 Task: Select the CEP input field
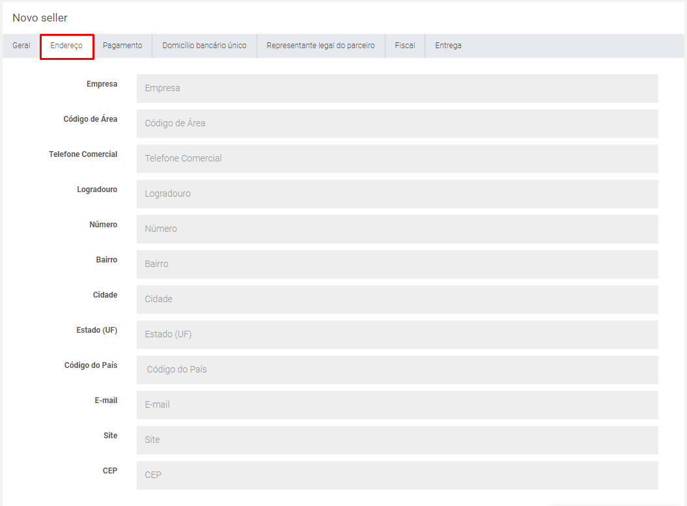397,475
